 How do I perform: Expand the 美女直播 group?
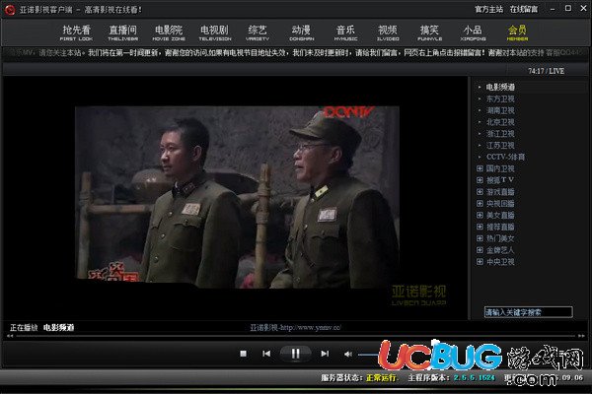coord(480,215)
